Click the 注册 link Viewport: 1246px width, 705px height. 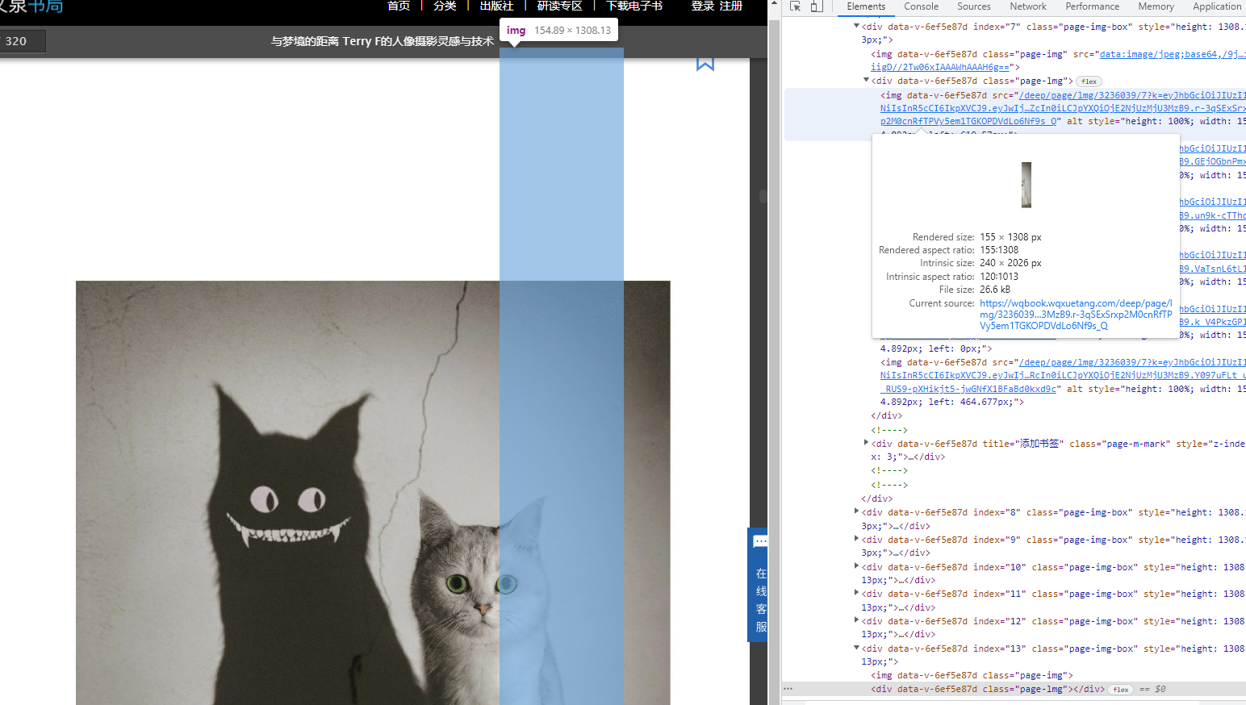coord(731,6)
